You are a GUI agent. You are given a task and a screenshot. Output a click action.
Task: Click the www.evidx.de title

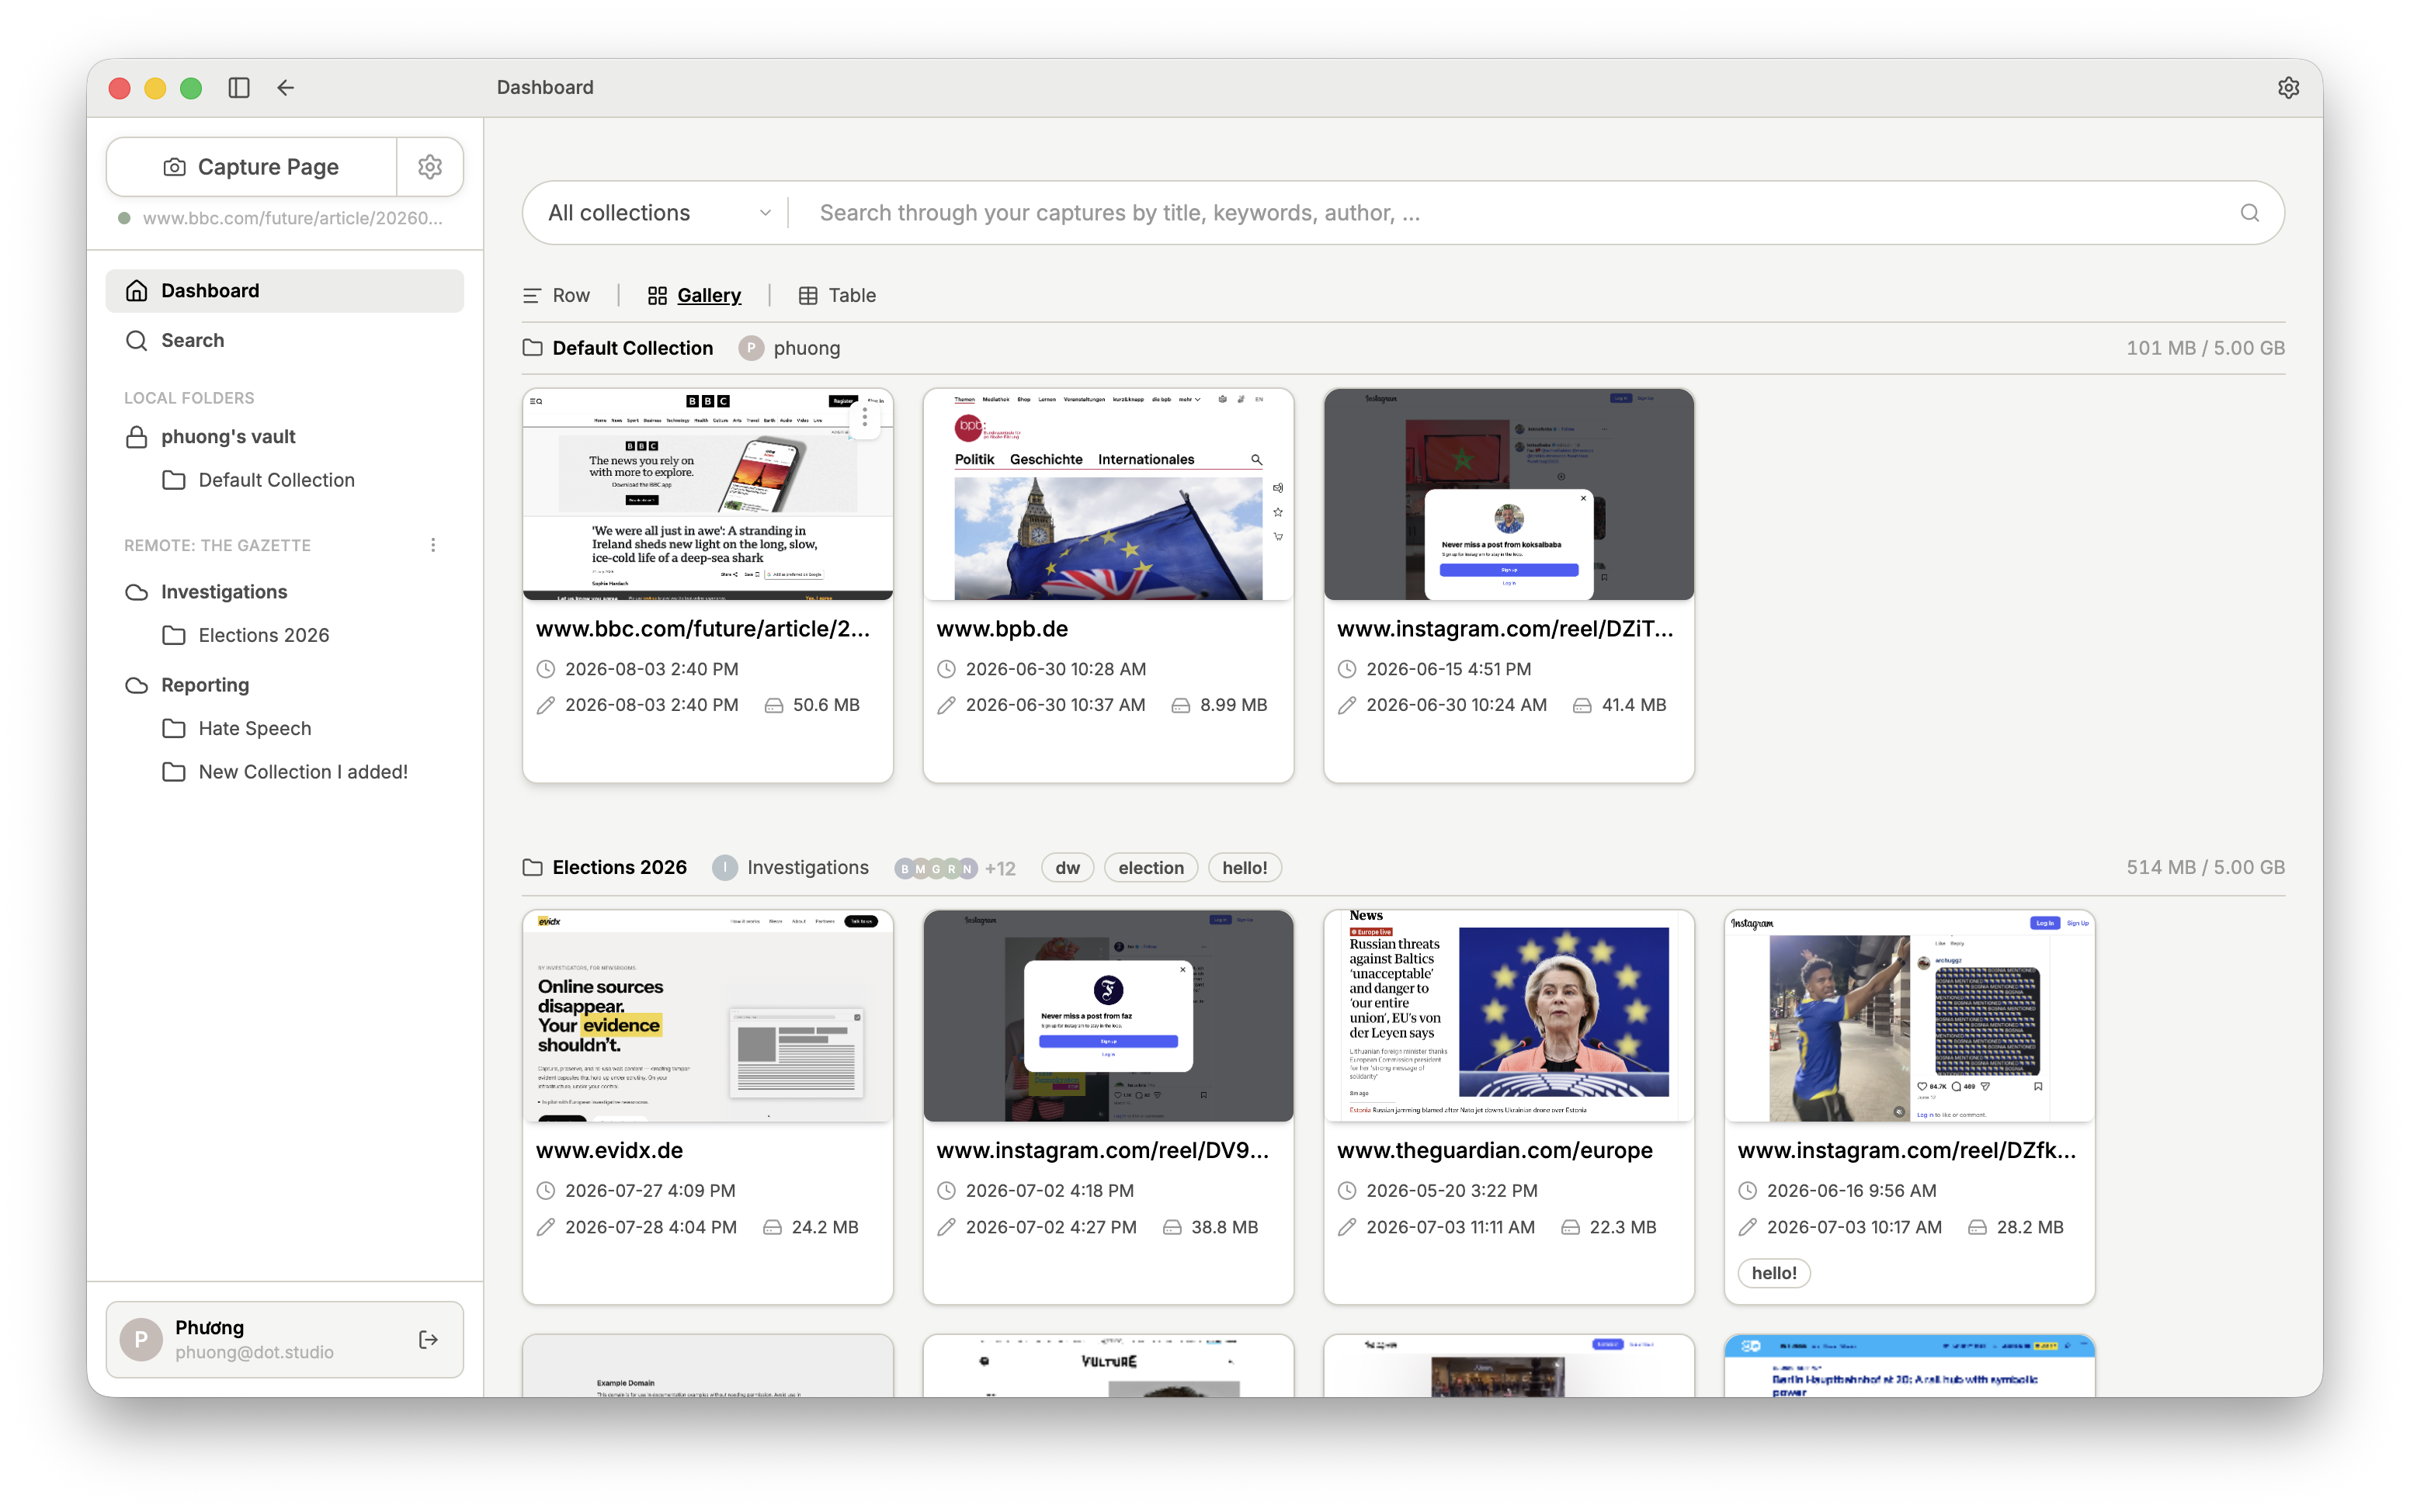[x=609, y=1151]
